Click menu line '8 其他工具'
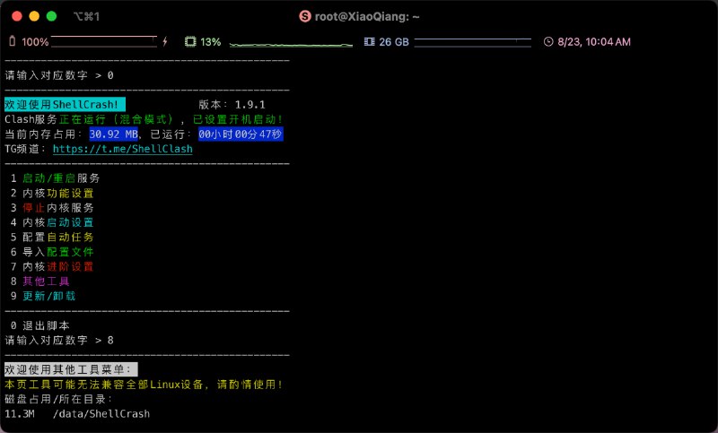The width and height of the screenshot is (718, 433). coord(39,281)
